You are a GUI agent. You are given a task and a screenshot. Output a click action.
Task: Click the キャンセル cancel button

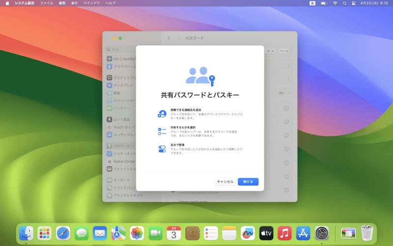coord(225,182)
